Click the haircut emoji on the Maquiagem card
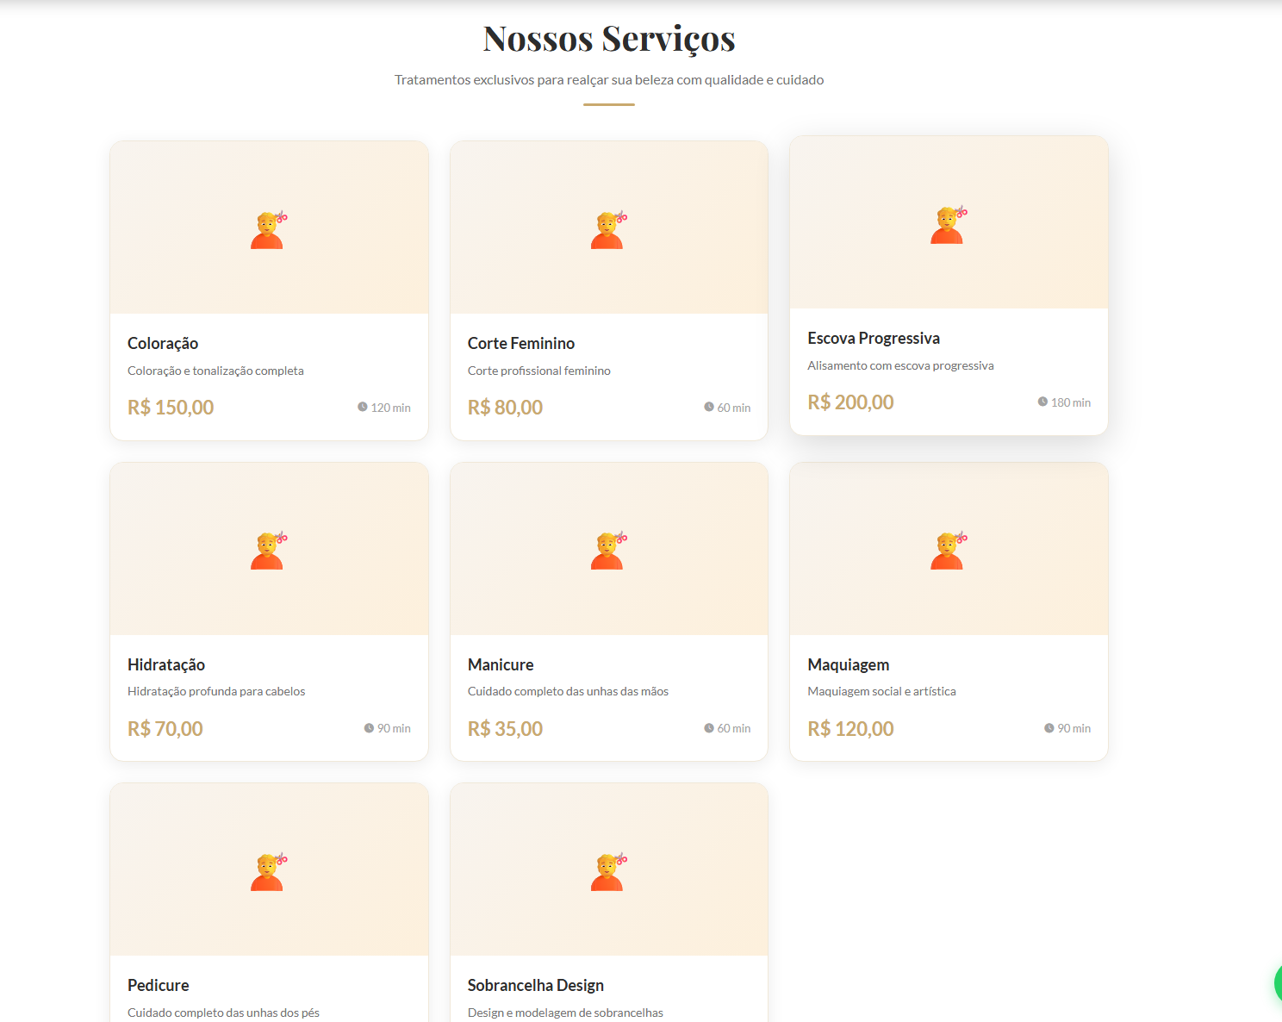 point(949,551)
